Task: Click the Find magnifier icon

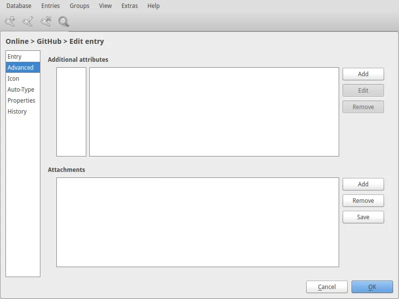Action: coord(64,21)
